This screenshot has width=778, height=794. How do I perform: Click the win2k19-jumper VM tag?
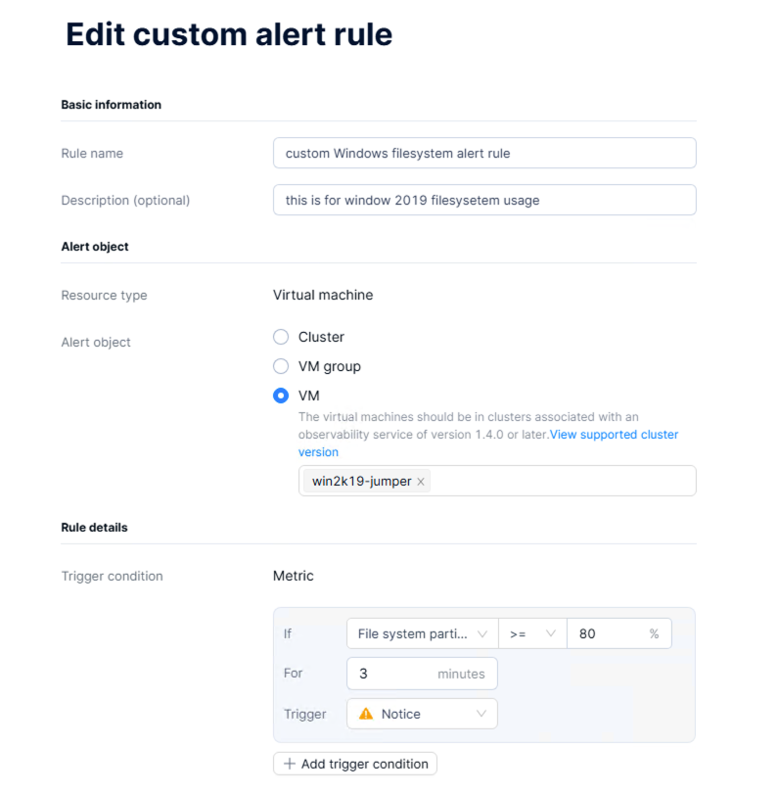pos(361,481)
